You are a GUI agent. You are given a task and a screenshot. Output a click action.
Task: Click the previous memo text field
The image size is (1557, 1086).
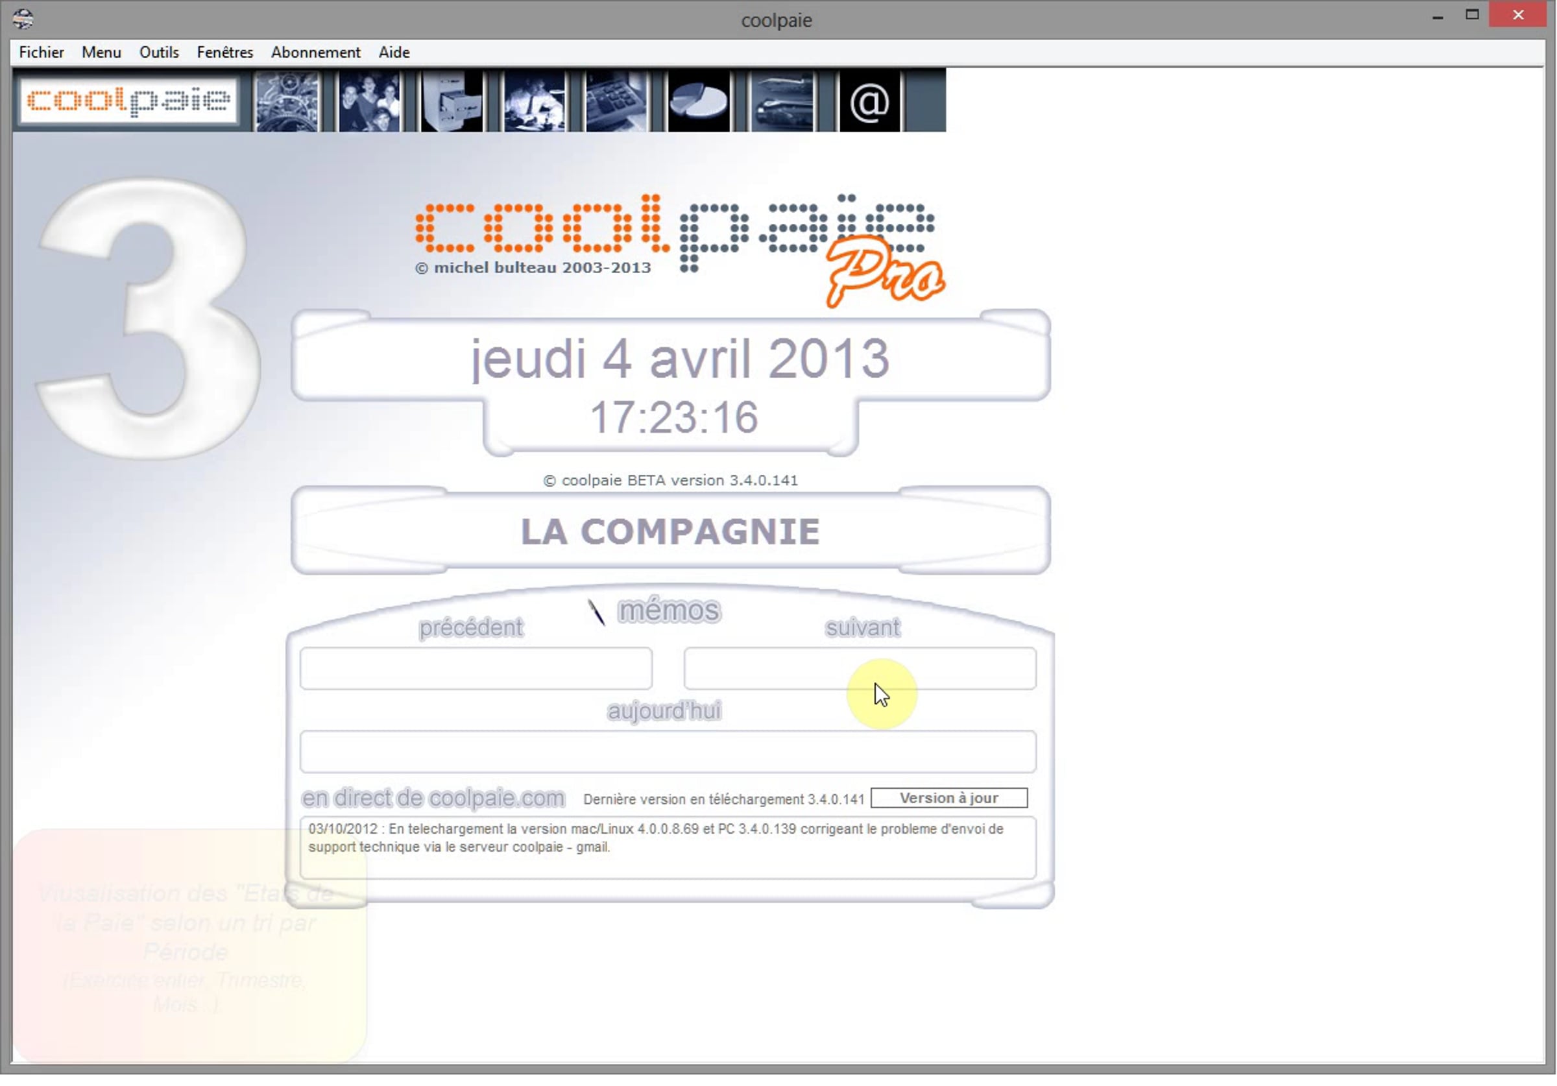[x=476, y=668]
